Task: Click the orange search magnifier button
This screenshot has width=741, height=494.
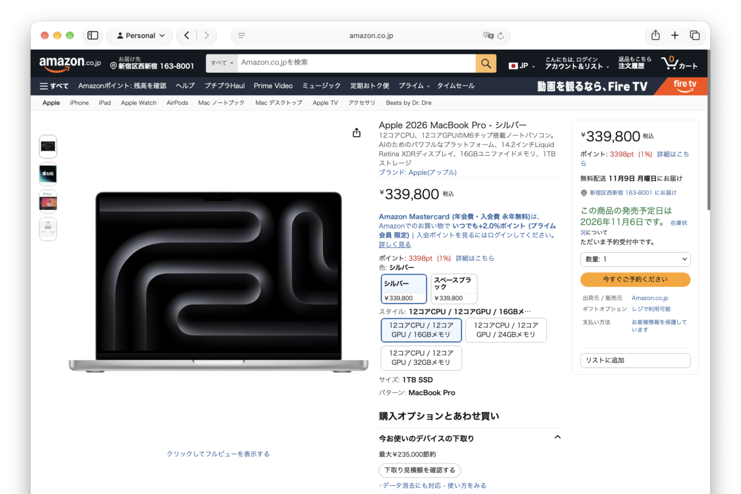Action: [x=486, y=63]
